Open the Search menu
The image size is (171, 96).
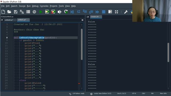[x=14, y=6]
